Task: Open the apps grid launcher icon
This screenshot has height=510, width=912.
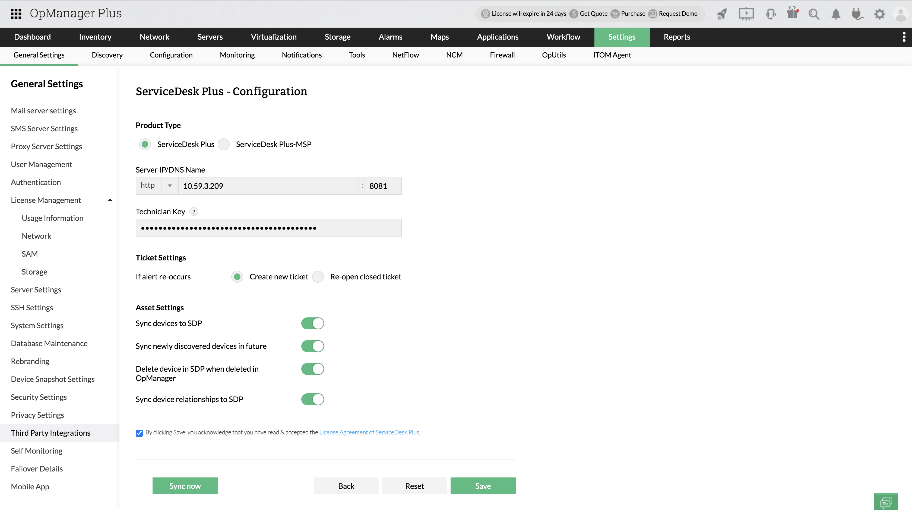Action: point(16,14)
